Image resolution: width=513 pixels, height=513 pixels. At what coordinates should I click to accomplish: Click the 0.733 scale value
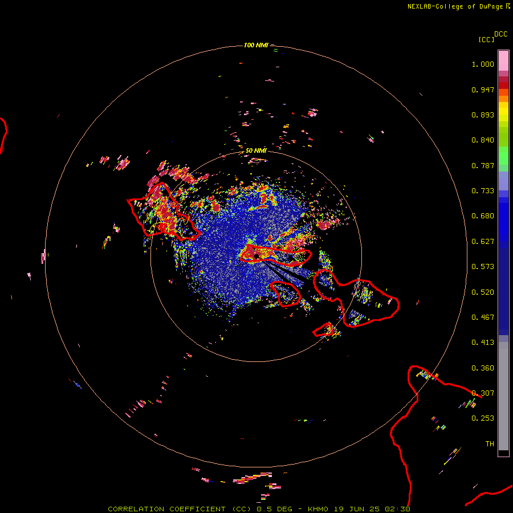483,191
